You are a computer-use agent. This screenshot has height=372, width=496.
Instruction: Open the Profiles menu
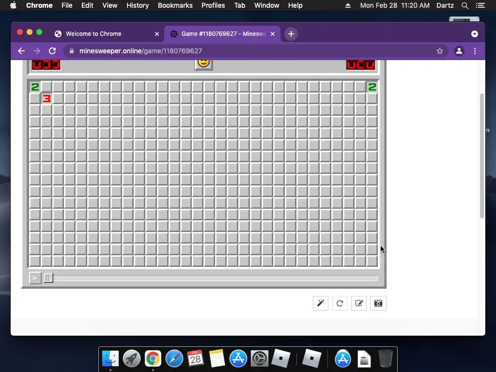[x=213, y=5]
